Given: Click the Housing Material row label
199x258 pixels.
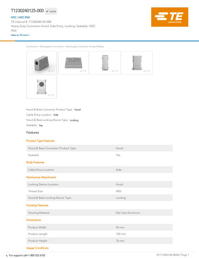Looking at the screenshot, I should pyautogui.click(x=39, y=213).
